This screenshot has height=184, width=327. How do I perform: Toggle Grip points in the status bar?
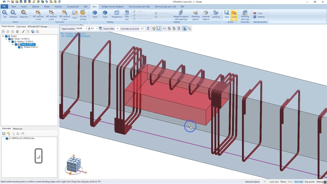[309, 182]
